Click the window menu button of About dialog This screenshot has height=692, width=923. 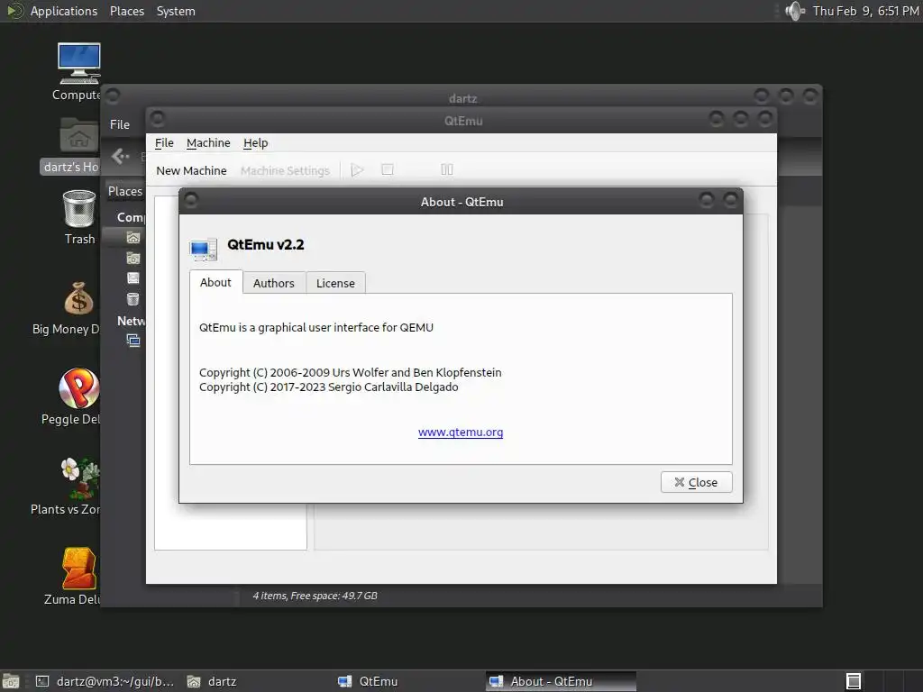point(191,201)
